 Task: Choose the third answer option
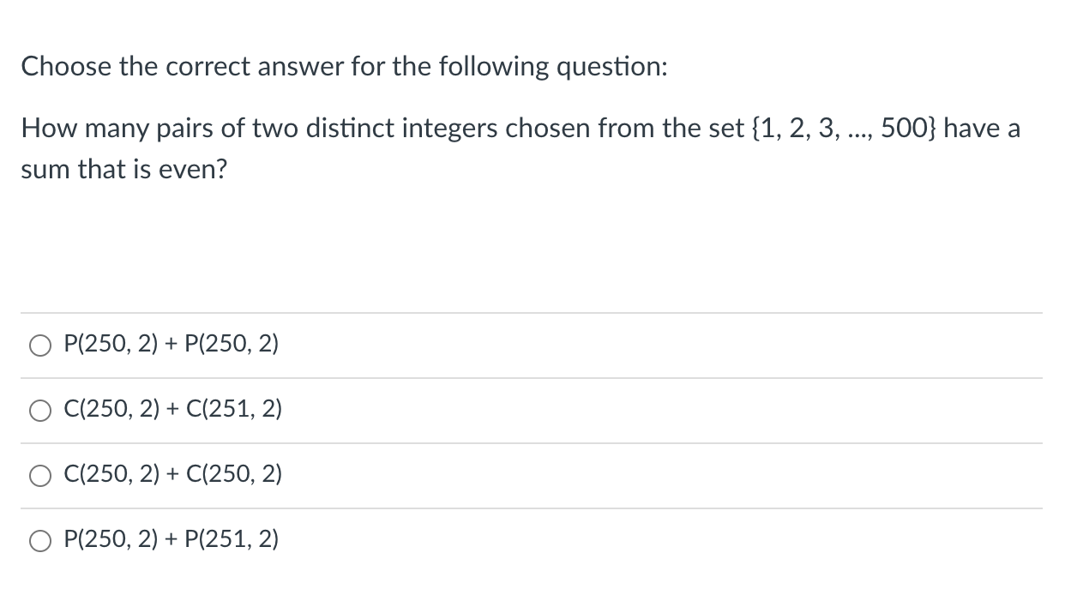click(x=39, y=475)
